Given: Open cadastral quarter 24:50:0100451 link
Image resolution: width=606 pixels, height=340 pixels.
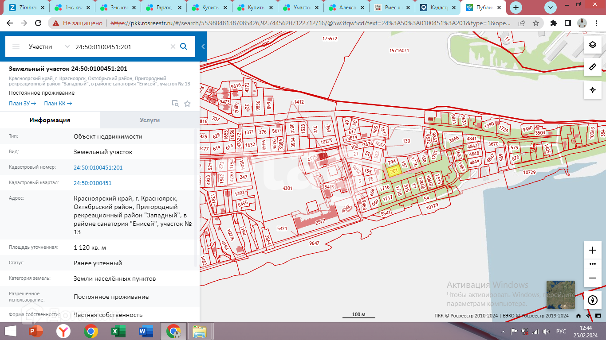Looking at the screenshot, I should 92,183.
